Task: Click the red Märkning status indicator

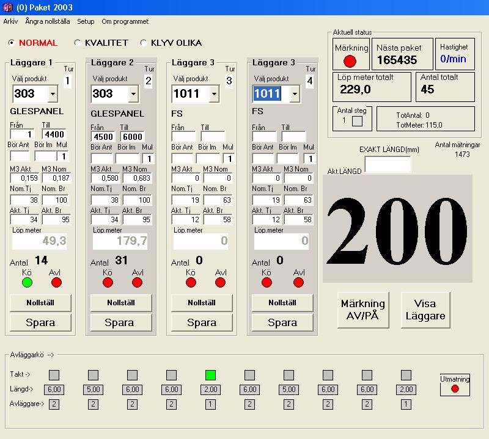Action: (x=350, y=61)
